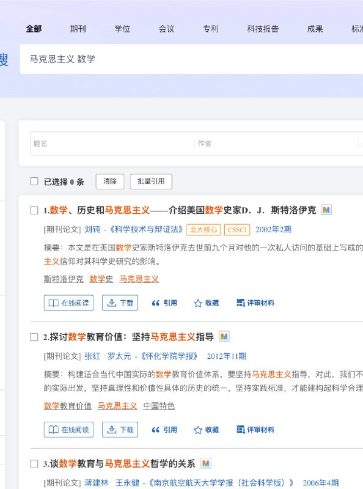Check the box for result 1
The image size is (363, 489).
coord(34,210)
